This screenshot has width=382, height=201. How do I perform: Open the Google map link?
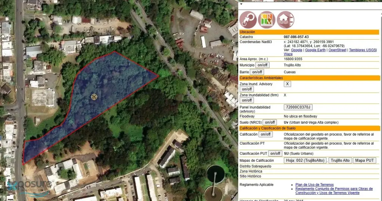coord(296,50)
